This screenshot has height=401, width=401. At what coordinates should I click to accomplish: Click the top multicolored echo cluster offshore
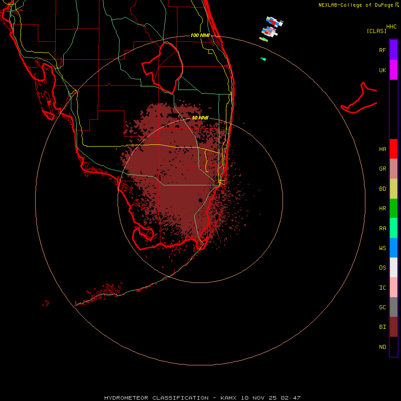(x=274, y=22)
